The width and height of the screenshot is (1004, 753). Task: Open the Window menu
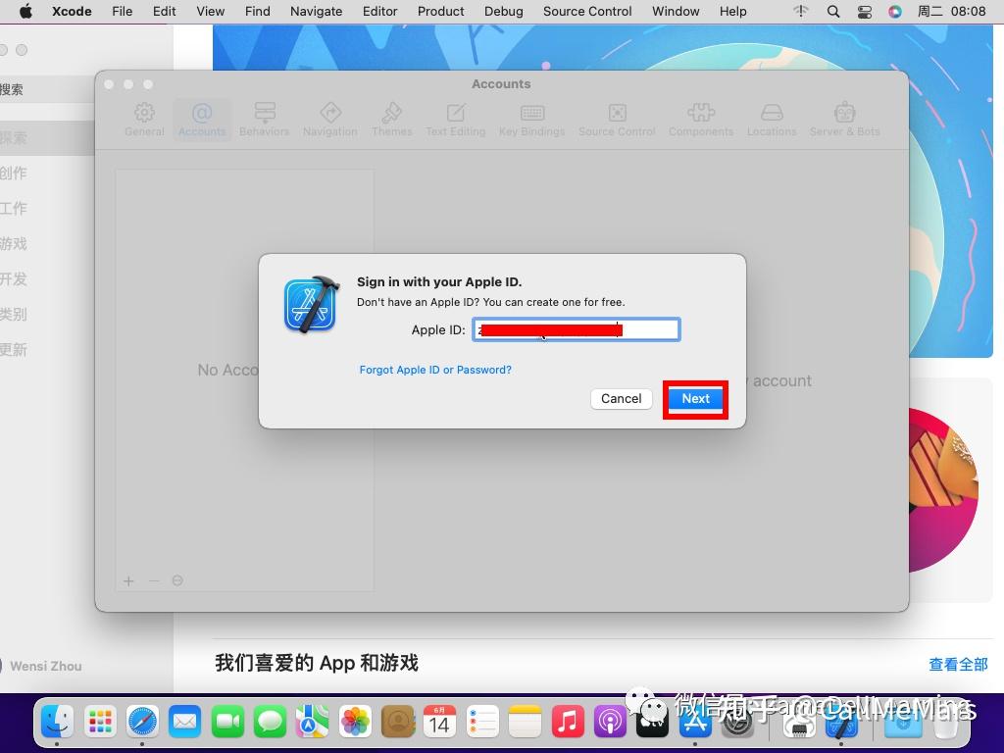676,12
